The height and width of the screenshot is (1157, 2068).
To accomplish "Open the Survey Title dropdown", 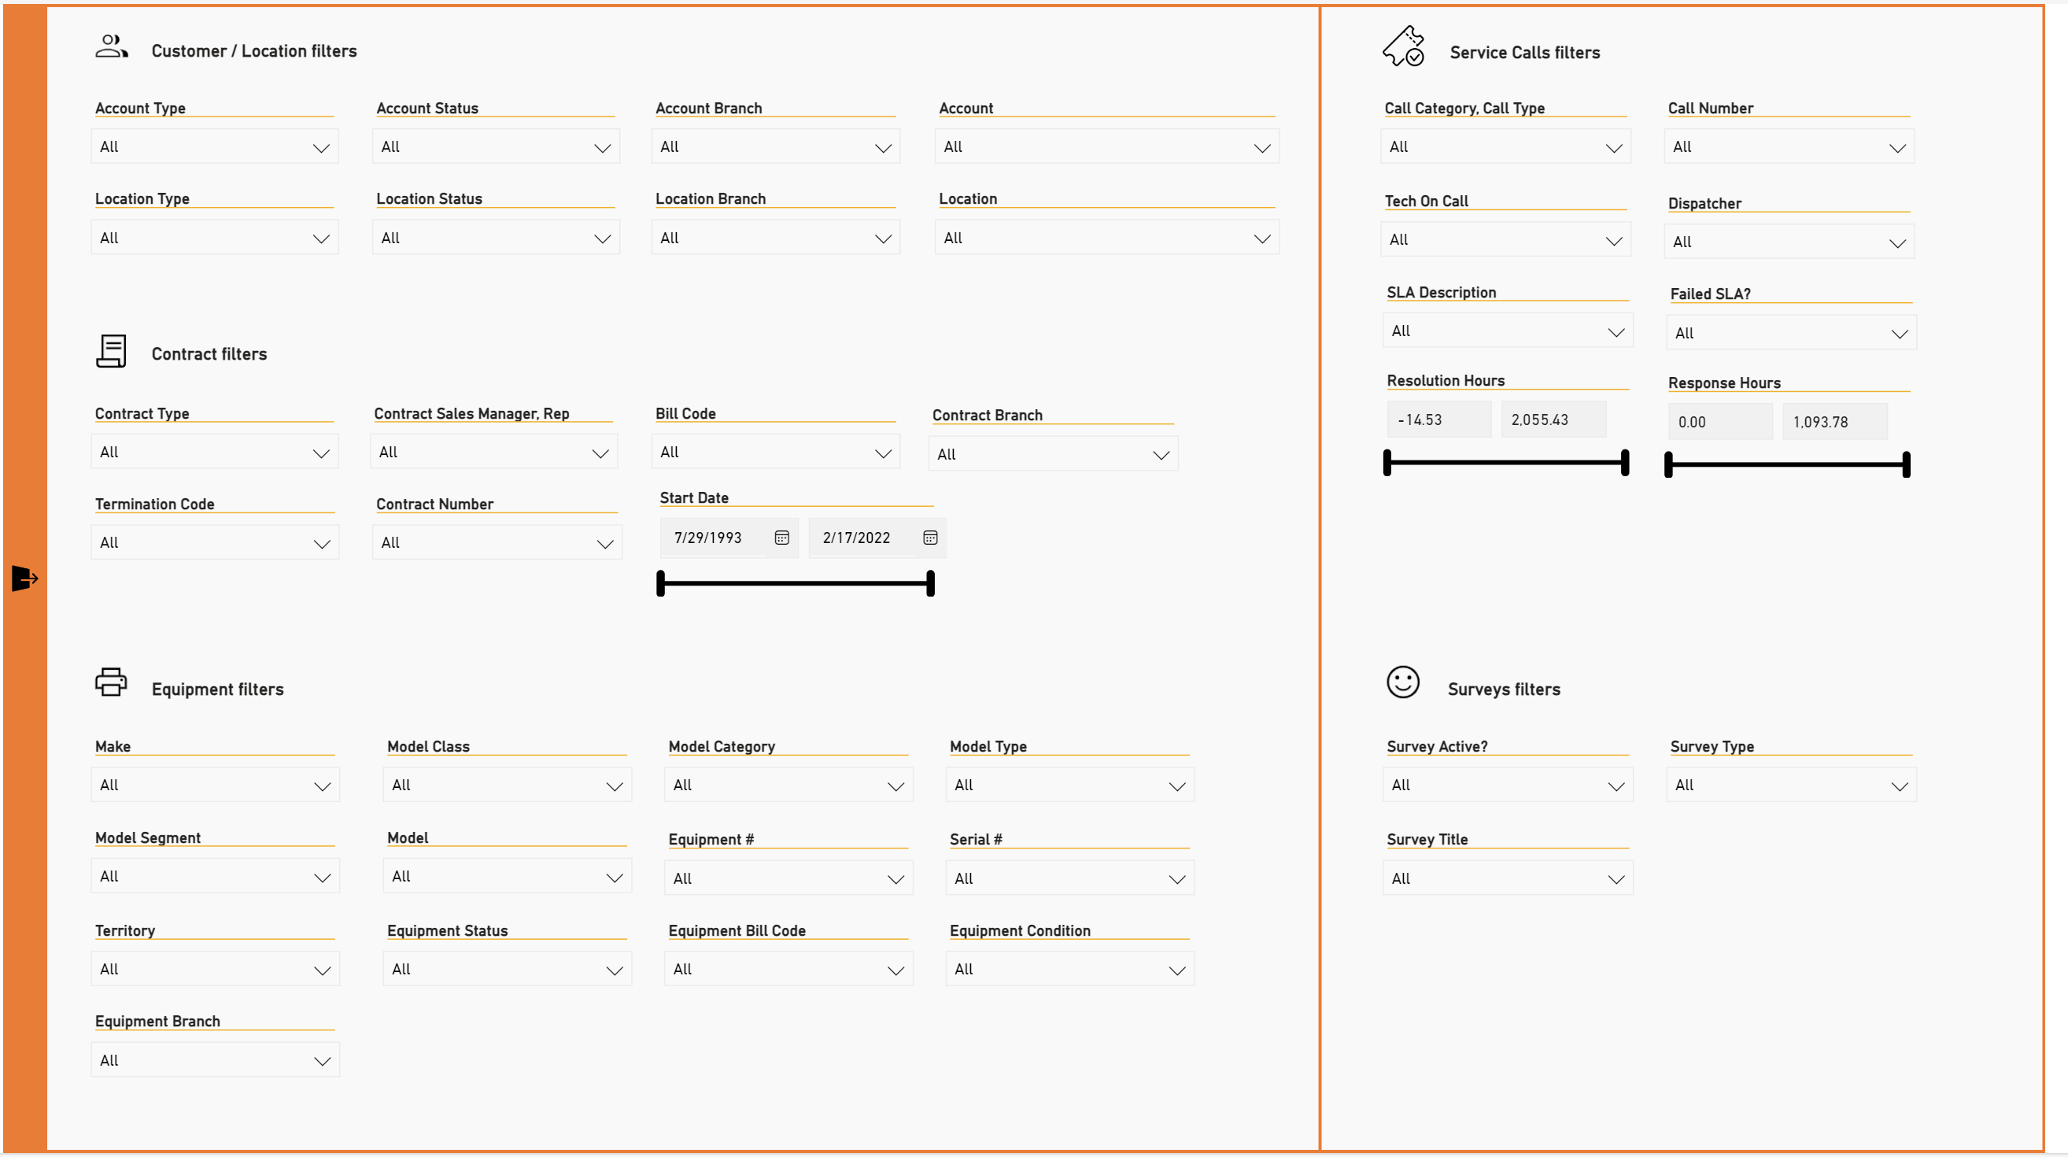I will pyautogui.click(x=1509, y=879).
